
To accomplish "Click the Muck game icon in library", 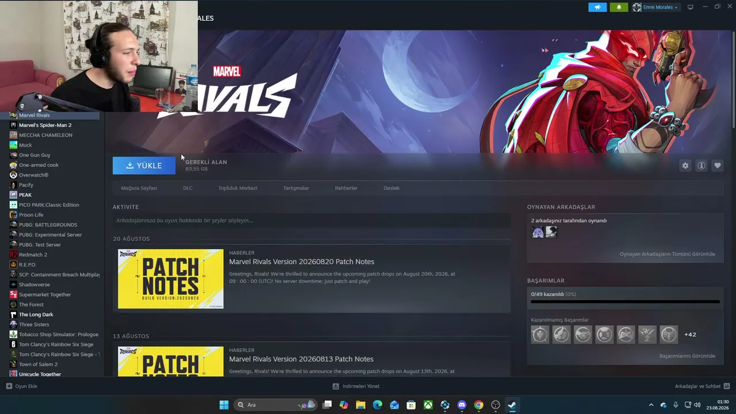I will [x=13, y=145].
